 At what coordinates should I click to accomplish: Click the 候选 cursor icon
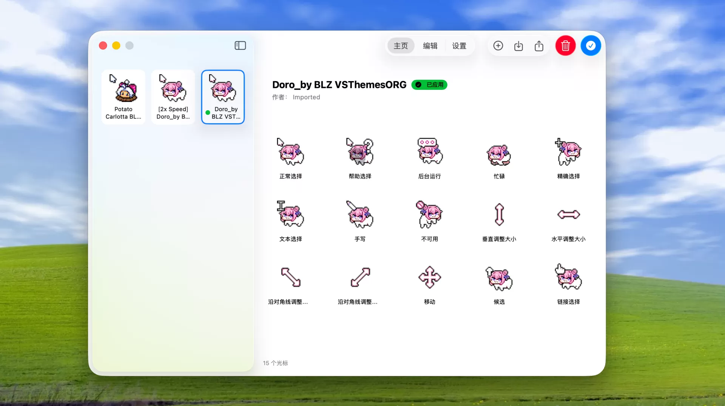499,279
